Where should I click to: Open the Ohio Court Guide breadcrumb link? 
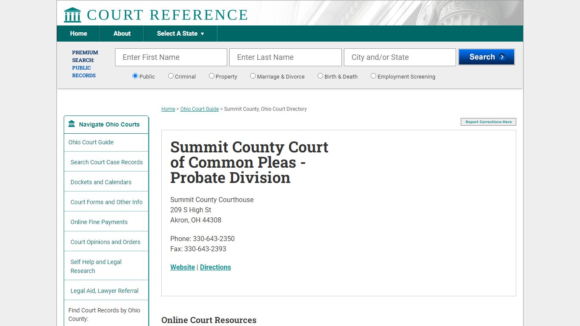coord(200,109)
